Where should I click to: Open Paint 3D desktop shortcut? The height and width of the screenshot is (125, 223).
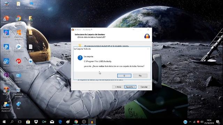(x=6, y=33)
